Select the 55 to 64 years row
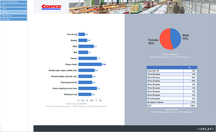This screenshot has width=216, height=132. click(x=172, y=99)
